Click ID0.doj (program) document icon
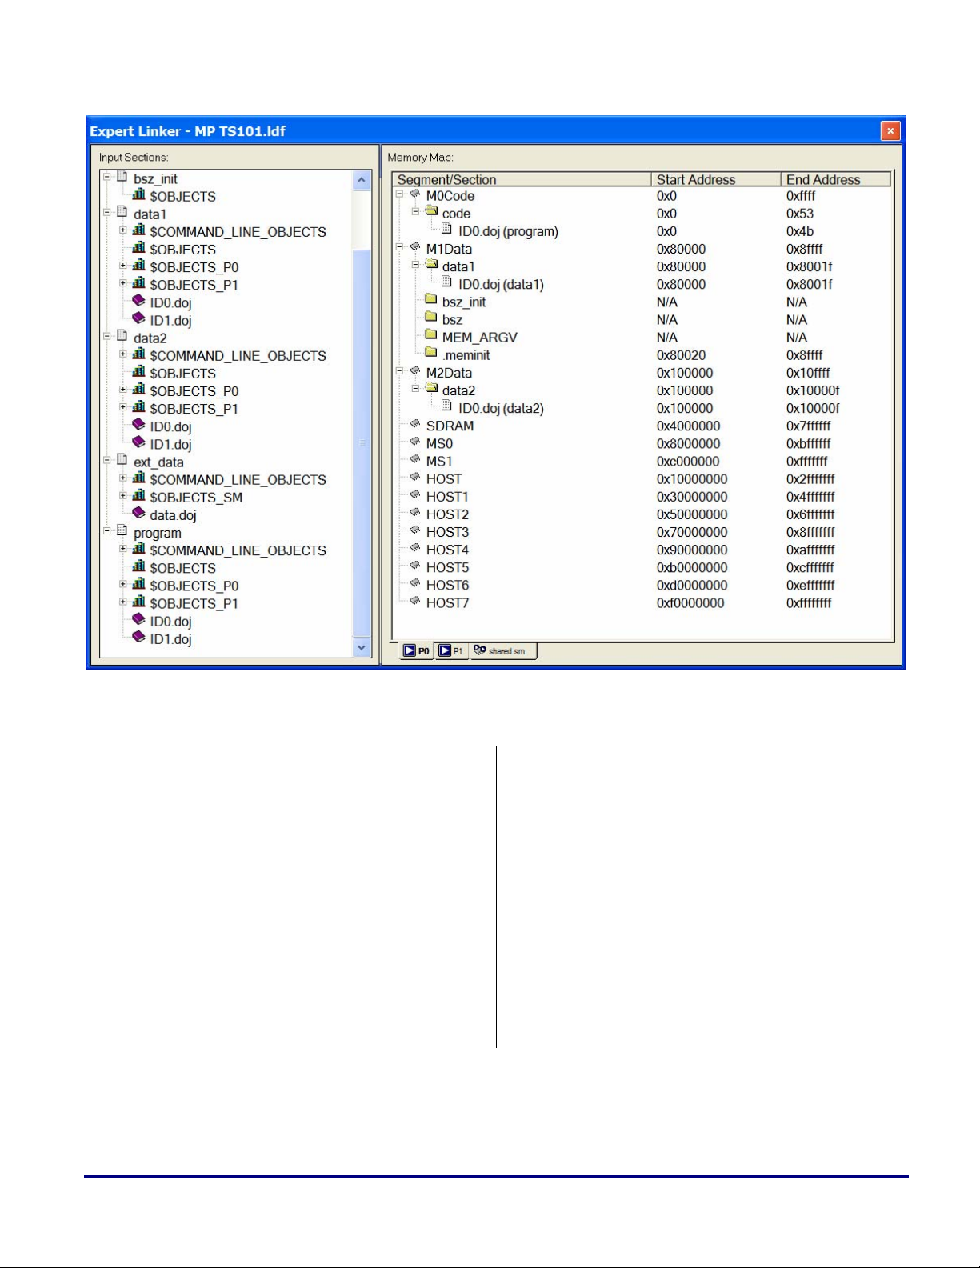The width and height of the screenshot is (980, 1268). 447,230
